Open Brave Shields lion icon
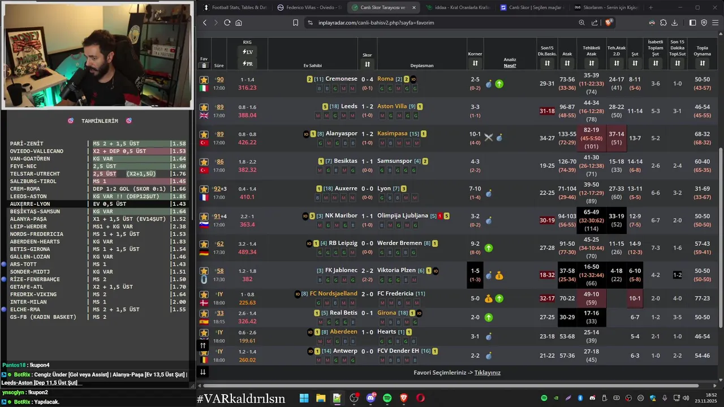Screen dimensions: 724x407 point(609,23)
